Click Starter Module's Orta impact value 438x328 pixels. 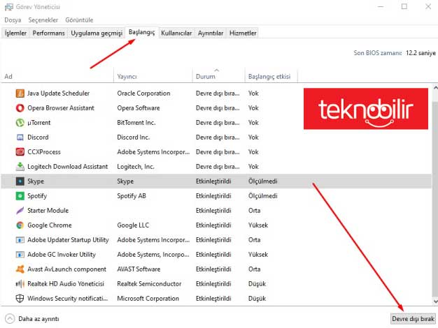(x=254, y=211)
